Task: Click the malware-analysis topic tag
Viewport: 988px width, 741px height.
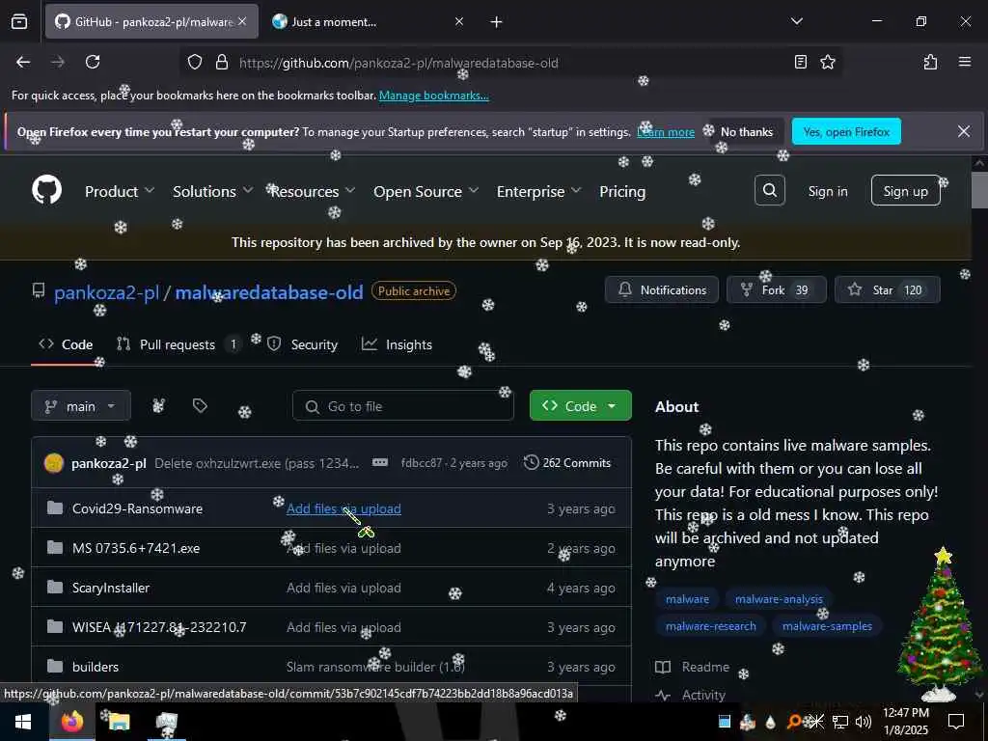Action: 779,599
